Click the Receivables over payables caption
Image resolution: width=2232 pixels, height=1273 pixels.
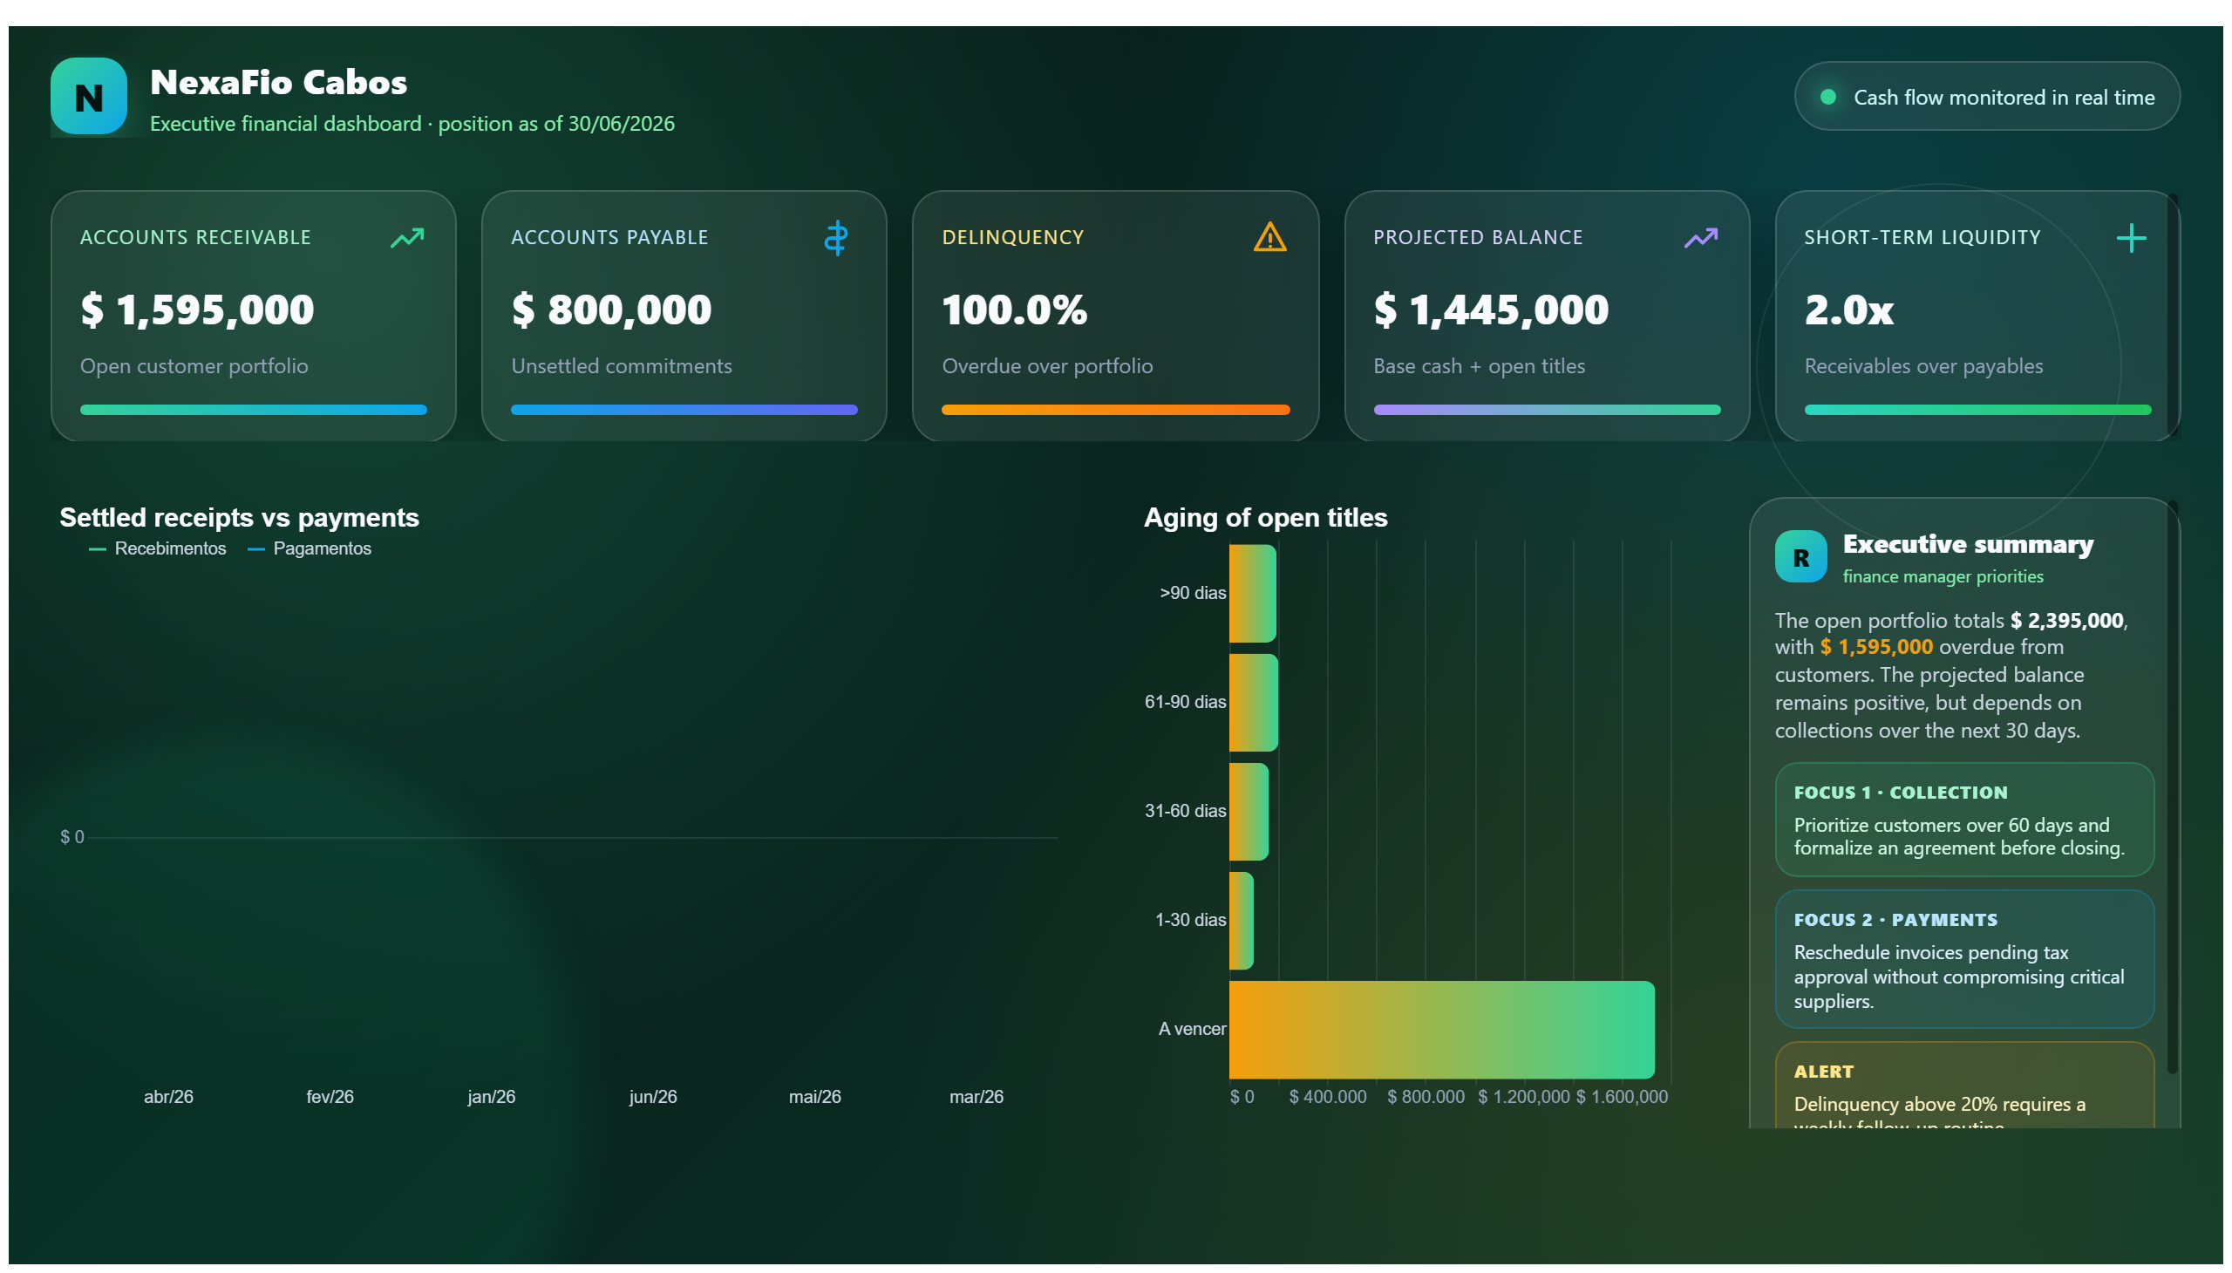click(1923, 366)
